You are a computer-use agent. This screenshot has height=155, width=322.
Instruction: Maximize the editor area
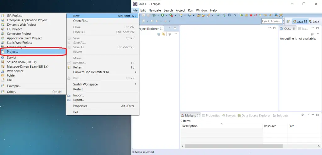point(274,28)
